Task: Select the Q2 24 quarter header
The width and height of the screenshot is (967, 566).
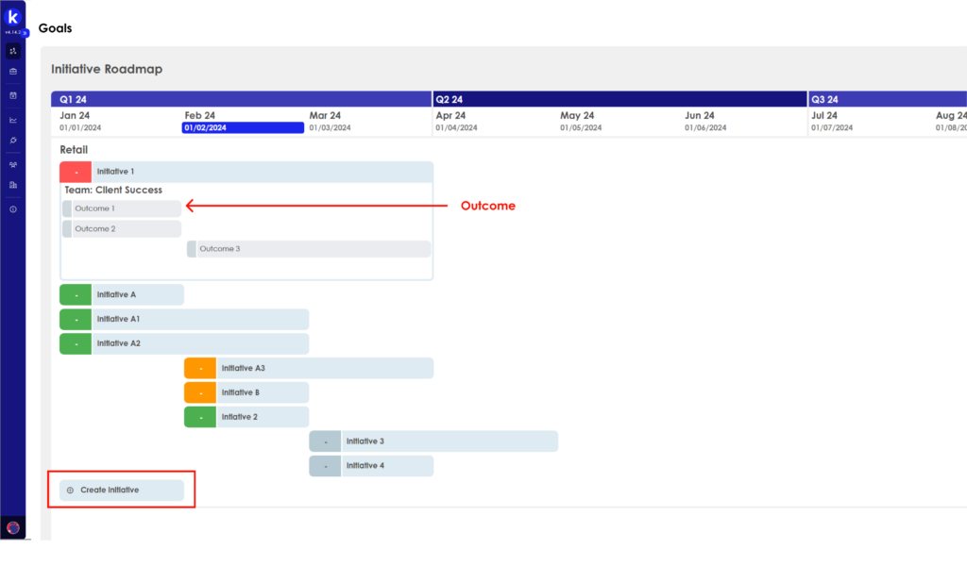Action: pos(619,99)
